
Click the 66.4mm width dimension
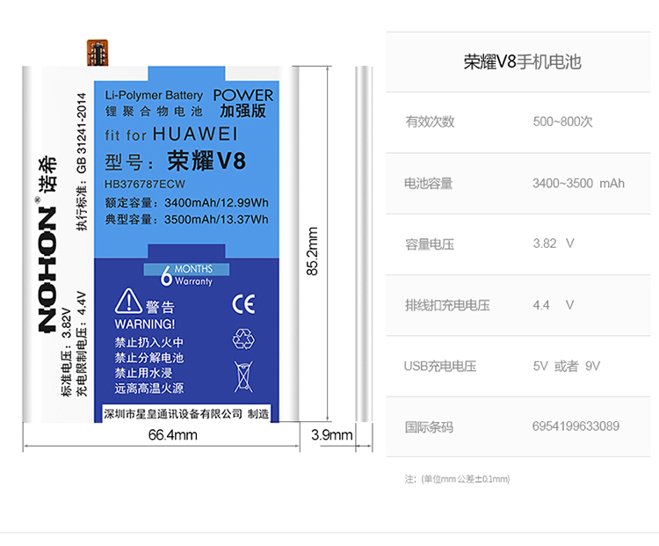tap(173, 434)
